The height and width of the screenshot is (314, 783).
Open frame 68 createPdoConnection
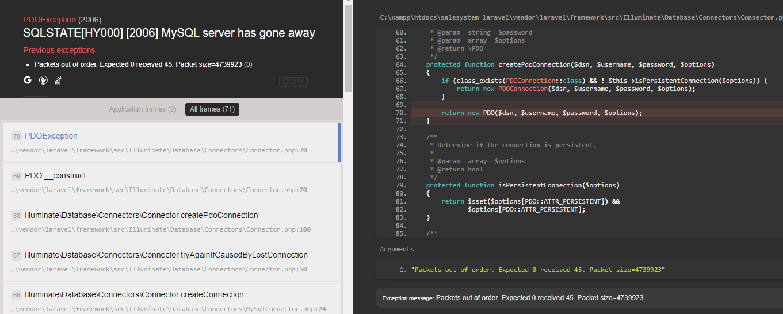(x=141, y=215)
